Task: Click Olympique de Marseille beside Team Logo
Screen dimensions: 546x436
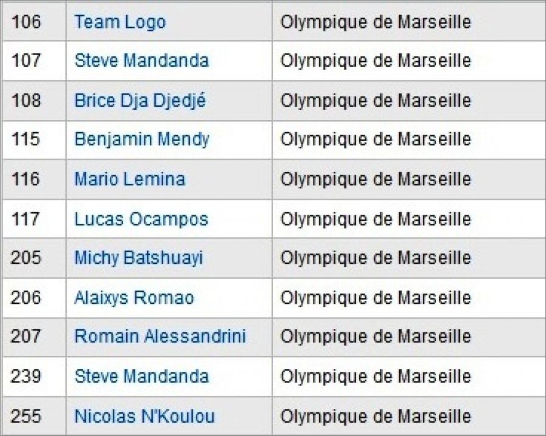Action: pos(376,22)
